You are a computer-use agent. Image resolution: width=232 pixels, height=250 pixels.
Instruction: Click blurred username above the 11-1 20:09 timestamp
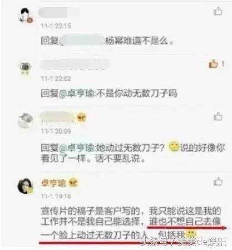tap(57, 117)
